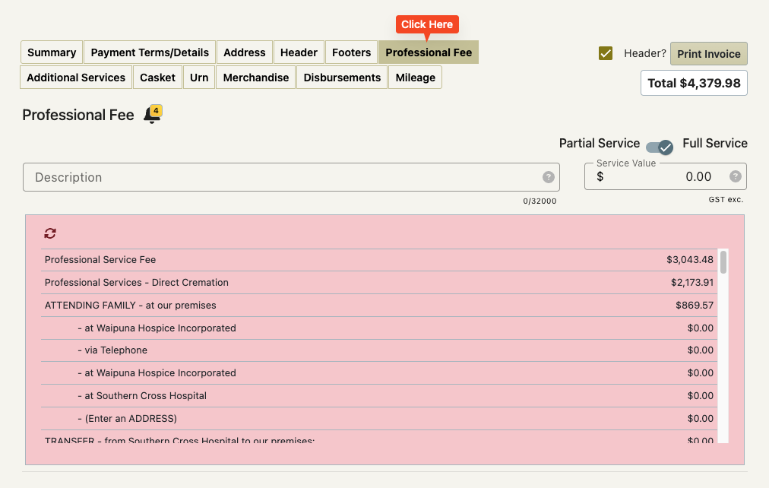Click the Full Service label

(x=714, y=143)
